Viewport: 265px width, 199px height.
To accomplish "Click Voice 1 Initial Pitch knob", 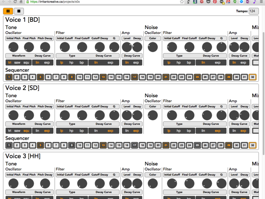I will [13, 47].
